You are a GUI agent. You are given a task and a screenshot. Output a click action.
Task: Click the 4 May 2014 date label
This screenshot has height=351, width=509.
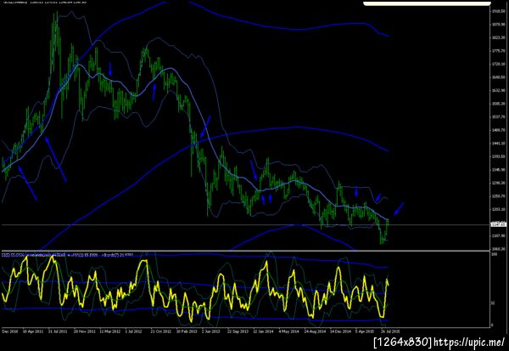coord(288,331)
